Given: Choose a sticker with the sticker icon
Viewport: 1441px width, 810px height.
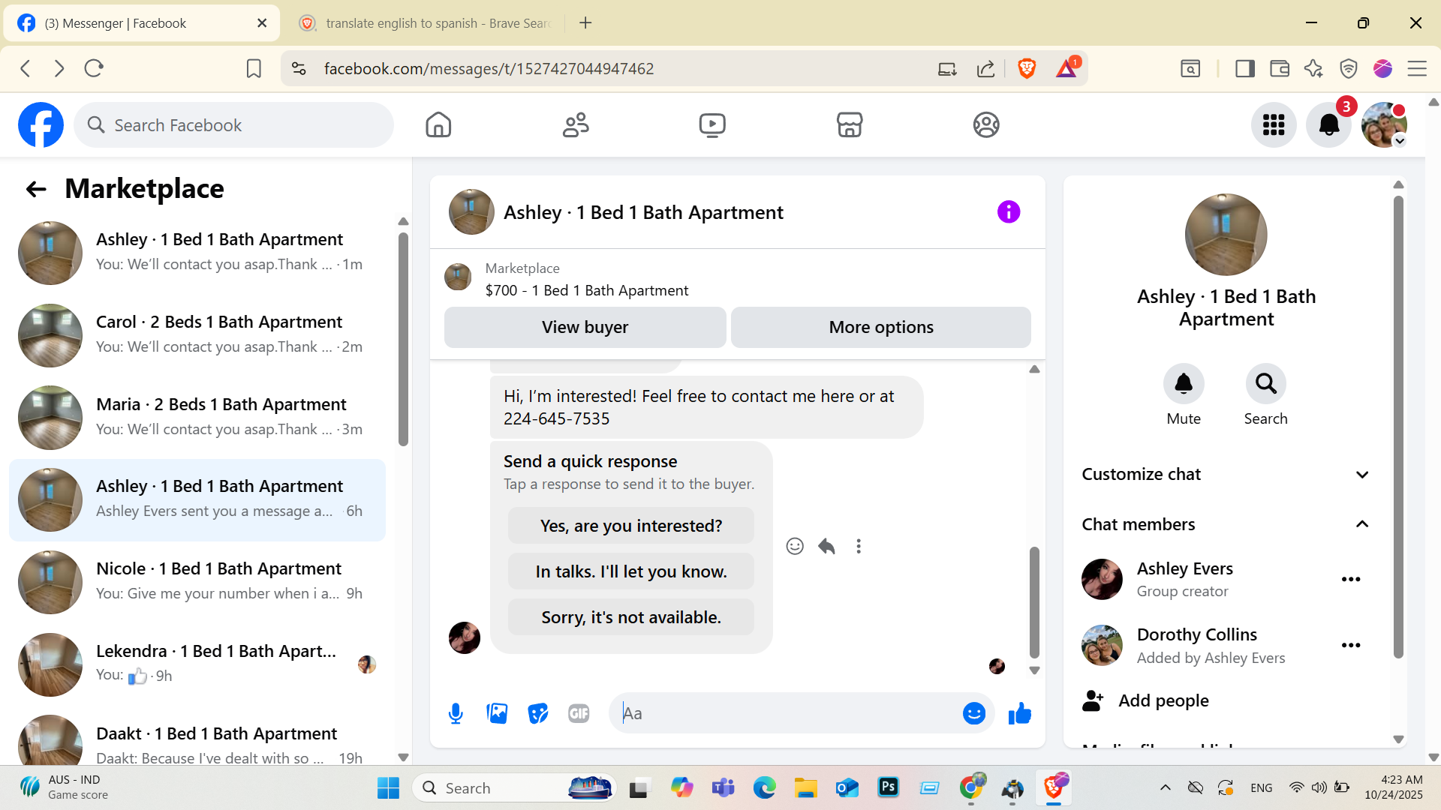Looking at the screenshot, I should (x=538, y=713).
